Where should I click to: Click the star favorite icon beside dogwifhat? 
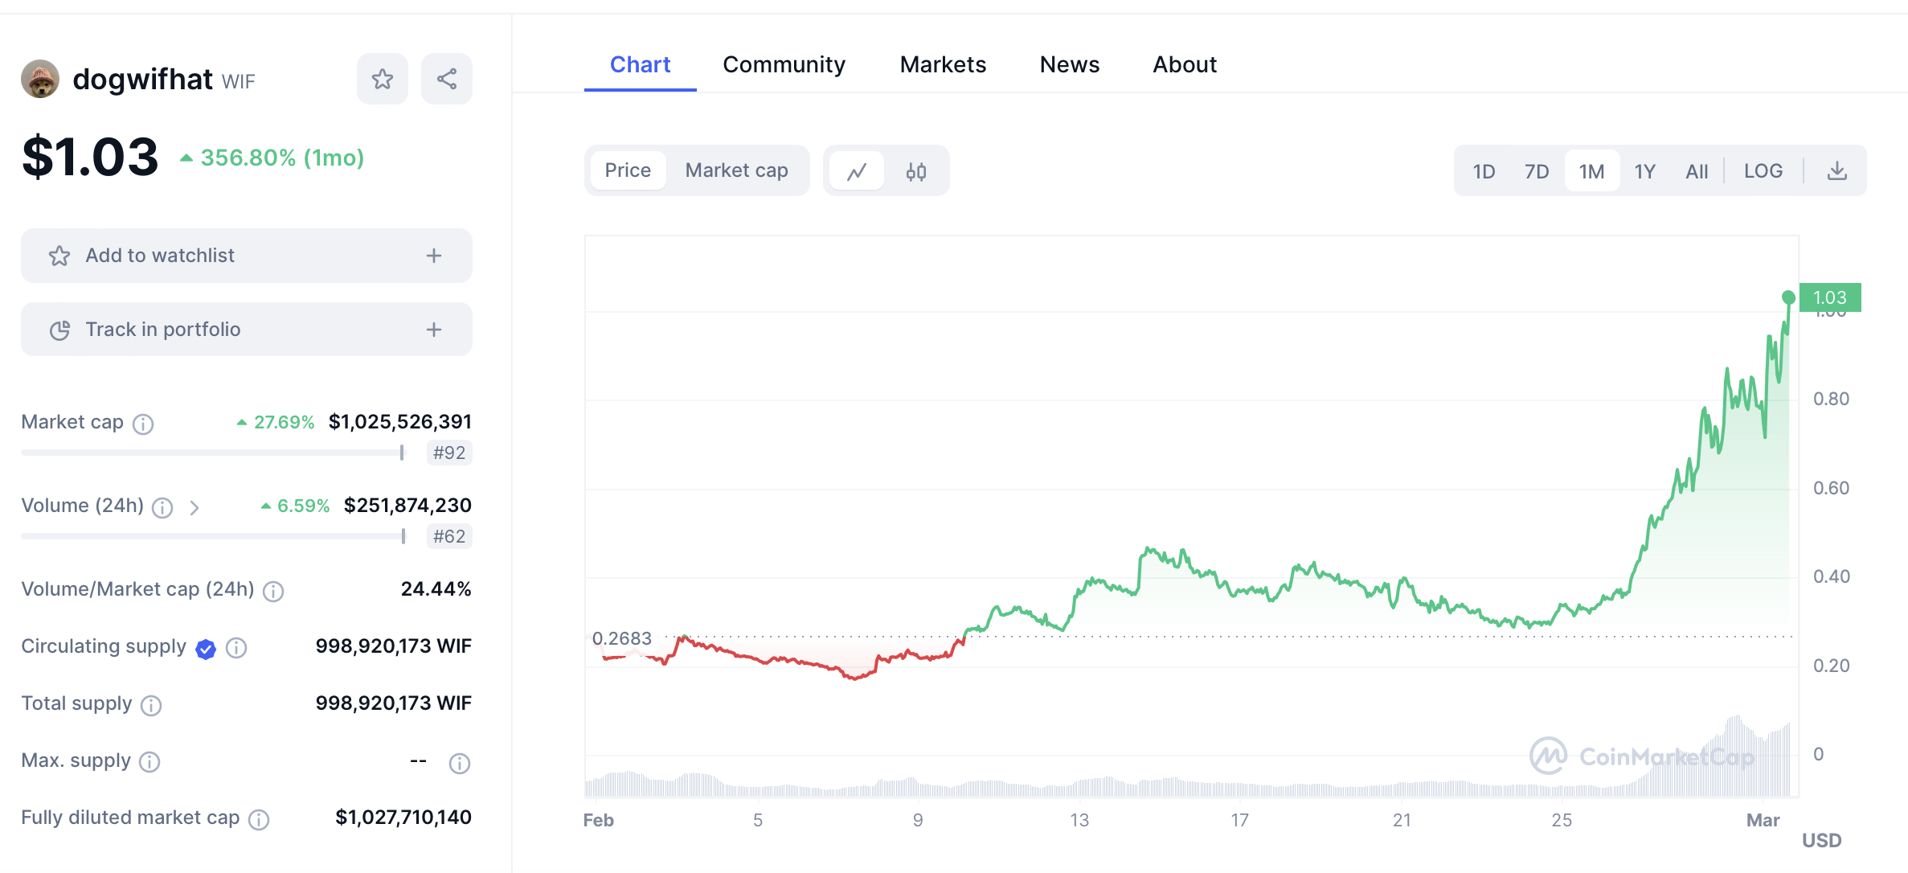click(383, 79)
